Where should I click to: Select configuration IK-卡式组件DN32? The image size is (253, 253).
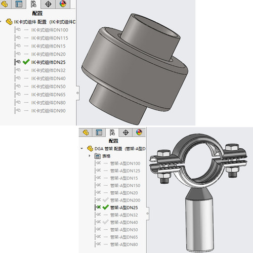point(48,70)
